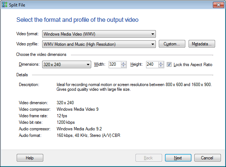
Task: Click the Custom... button
Action: tap(172, 44)
